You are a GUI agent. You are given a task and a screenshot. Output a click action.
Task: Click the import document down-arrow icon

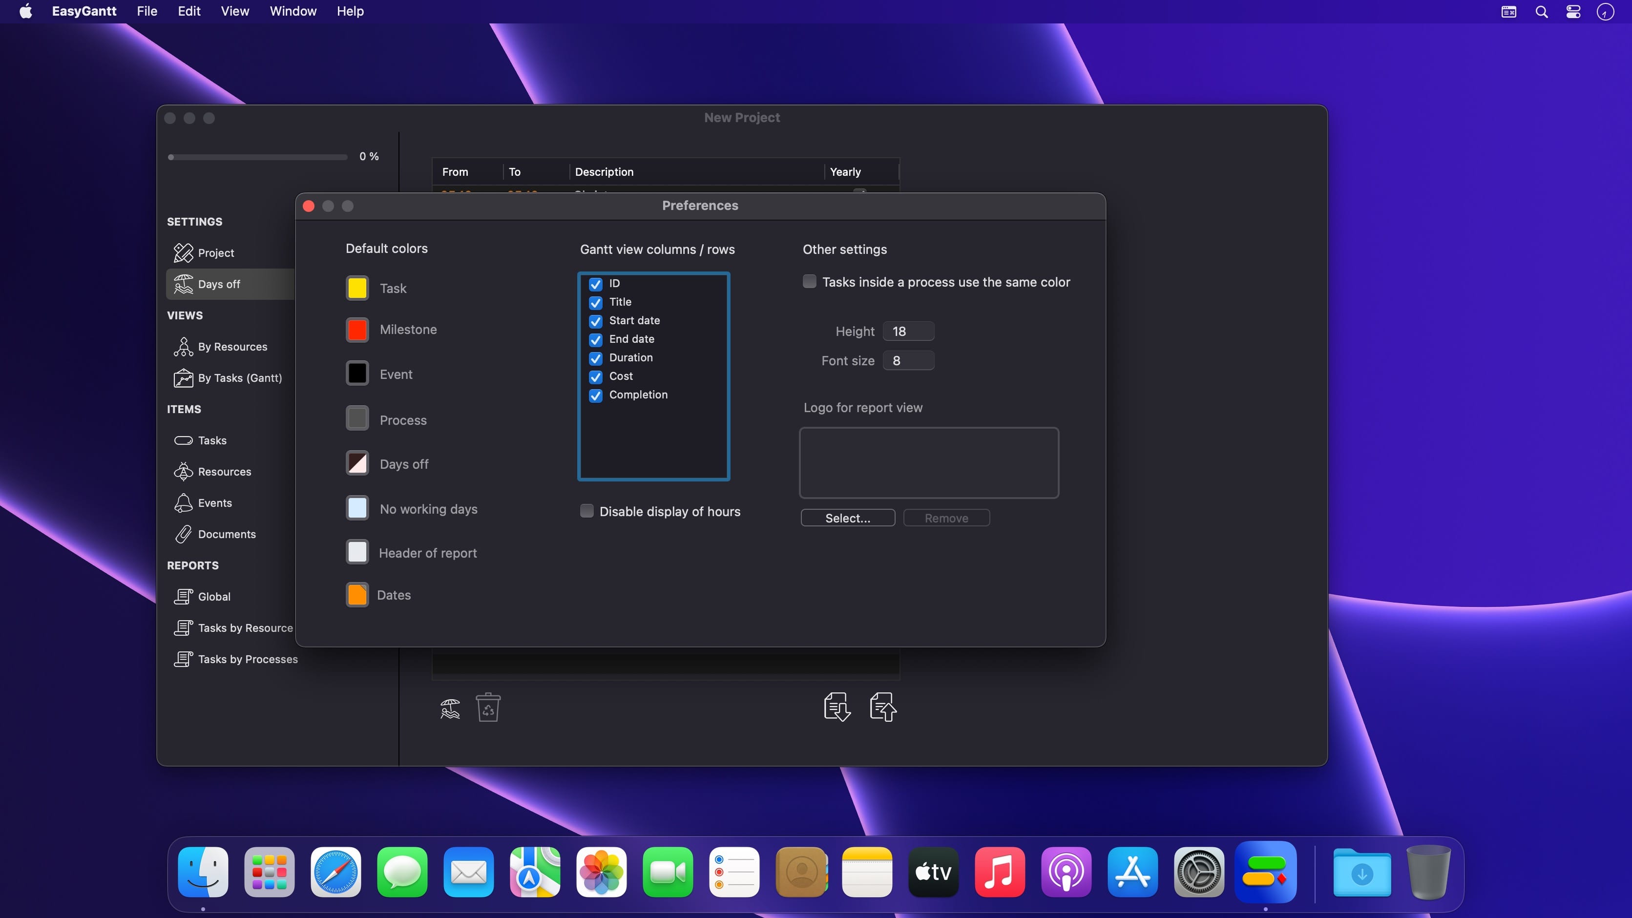click(x=837, y=707)
